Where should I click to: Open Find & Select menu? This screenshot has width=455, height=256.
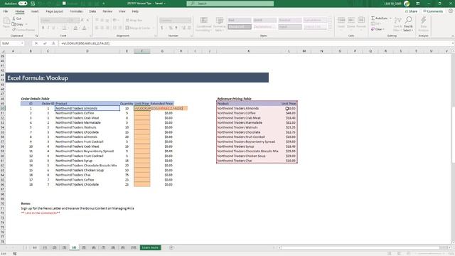click(x=408, y=24)
